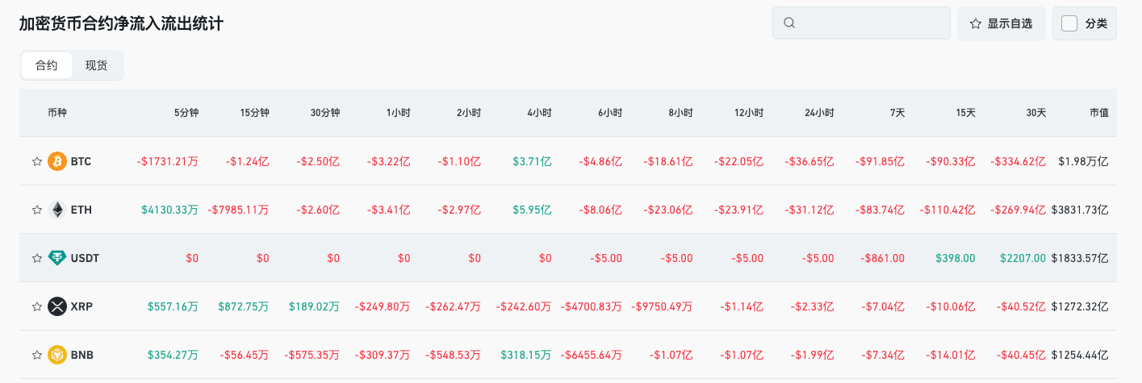The height and width of the screenshot is (383, 1142).
Task: Favorite BTC with its star icon
Action: click(36, 161)
